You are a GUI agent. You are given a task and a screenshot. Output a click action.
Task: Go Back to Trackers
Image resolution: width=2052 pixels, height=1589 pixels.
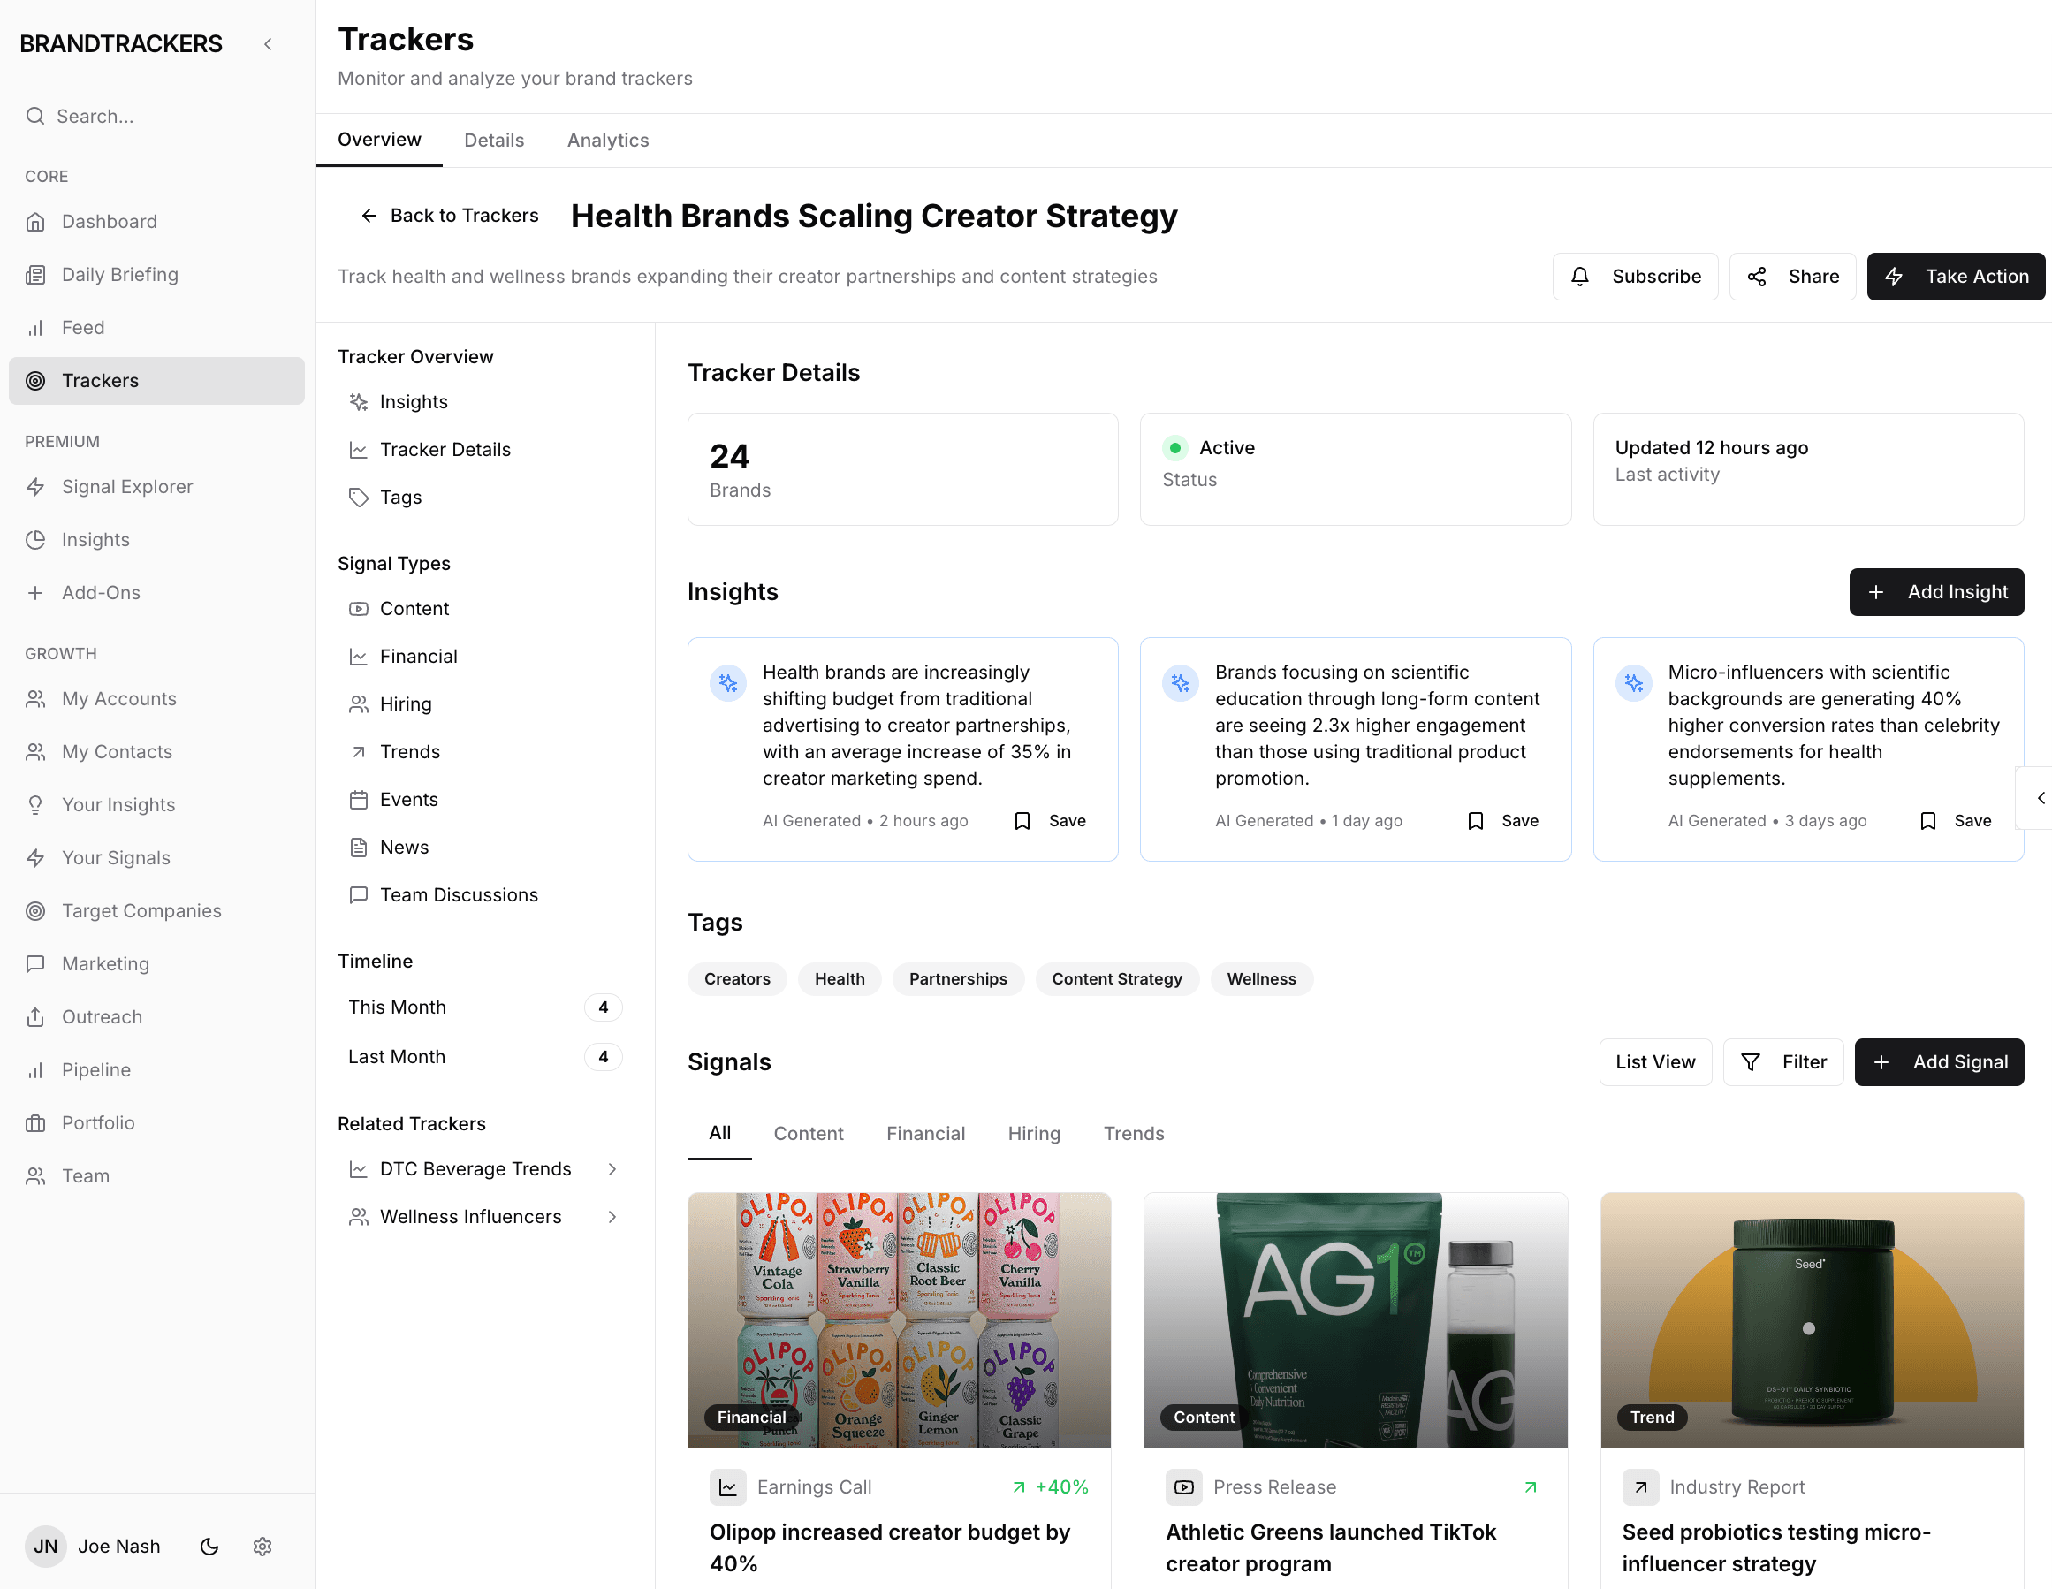coord(450,215)
